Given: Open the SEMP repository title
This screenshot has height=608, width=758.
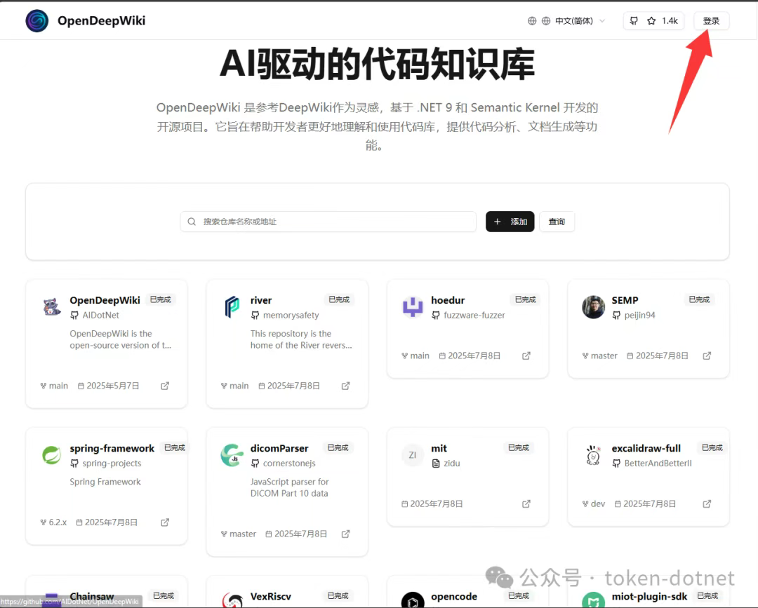Looking at the screenshot, I should [625, 300].
